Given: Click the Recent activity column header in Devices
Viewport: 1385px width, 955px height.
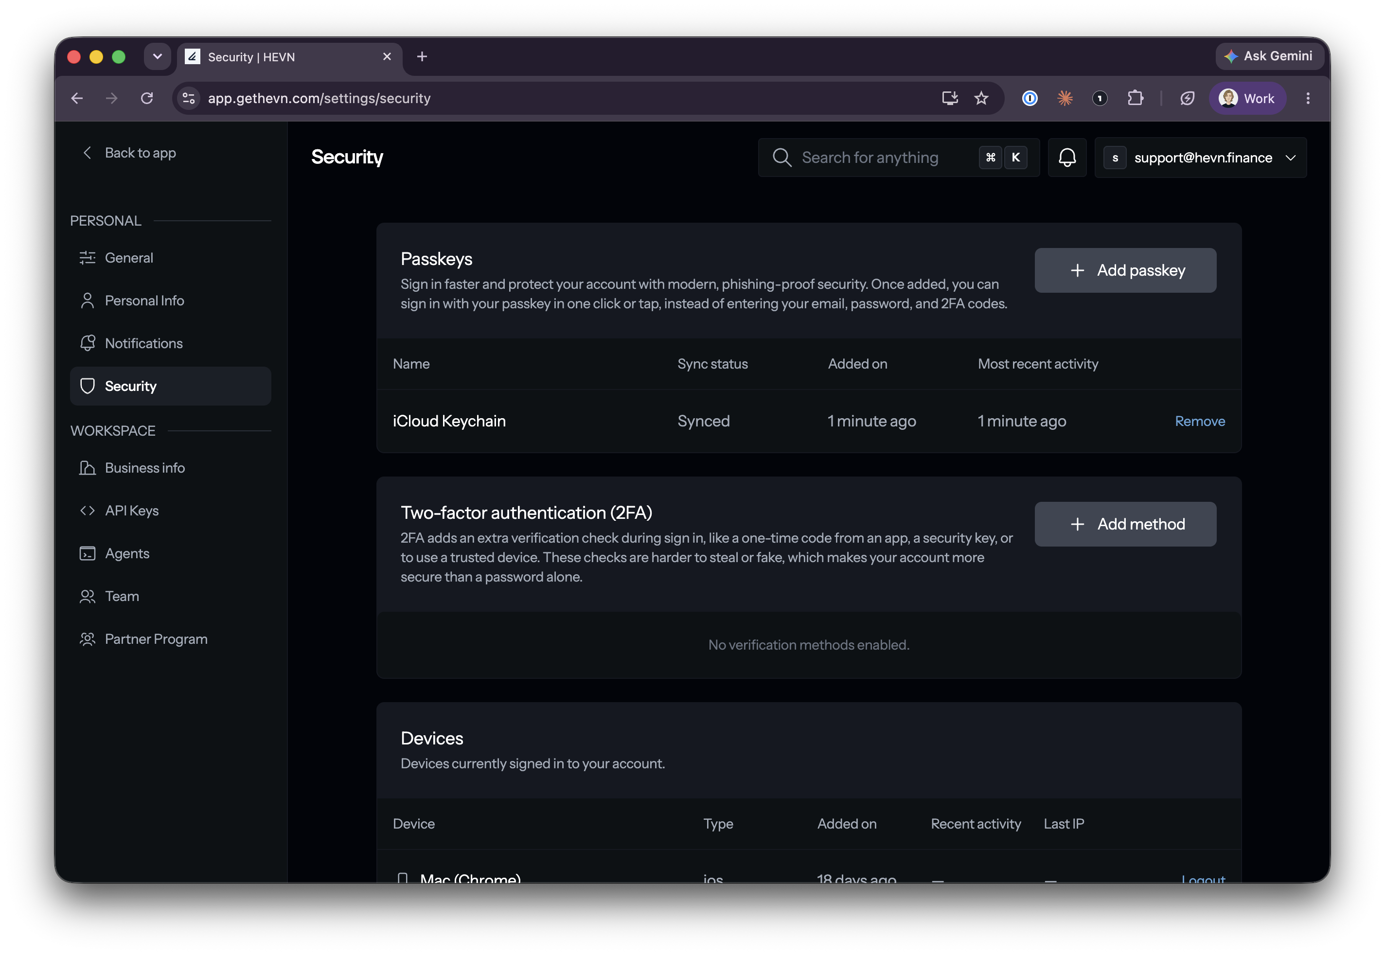Looking at the screenshot, I should click(976, 824).
